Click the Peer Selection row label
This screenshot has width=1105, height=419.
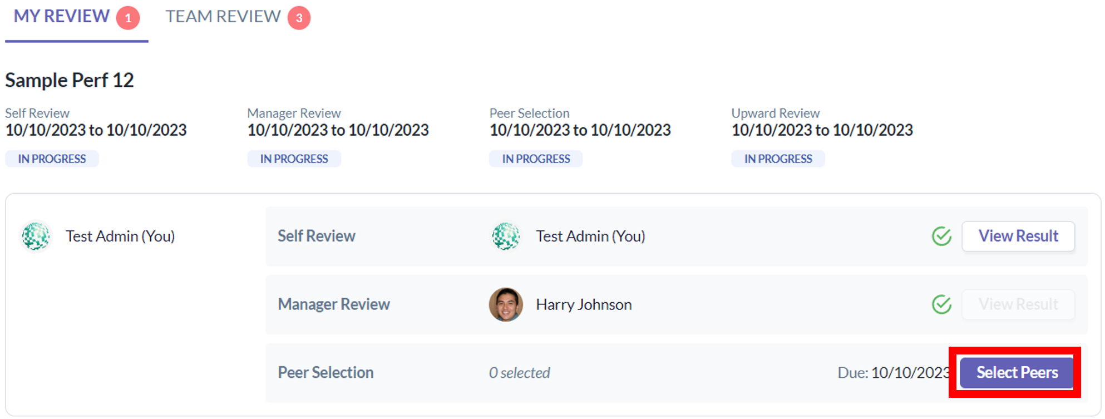325,373
